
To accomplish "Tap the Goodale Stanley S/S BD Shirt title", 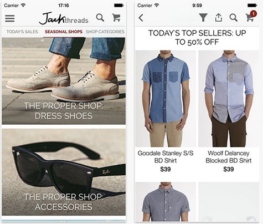I will click(x=166, y=157).
